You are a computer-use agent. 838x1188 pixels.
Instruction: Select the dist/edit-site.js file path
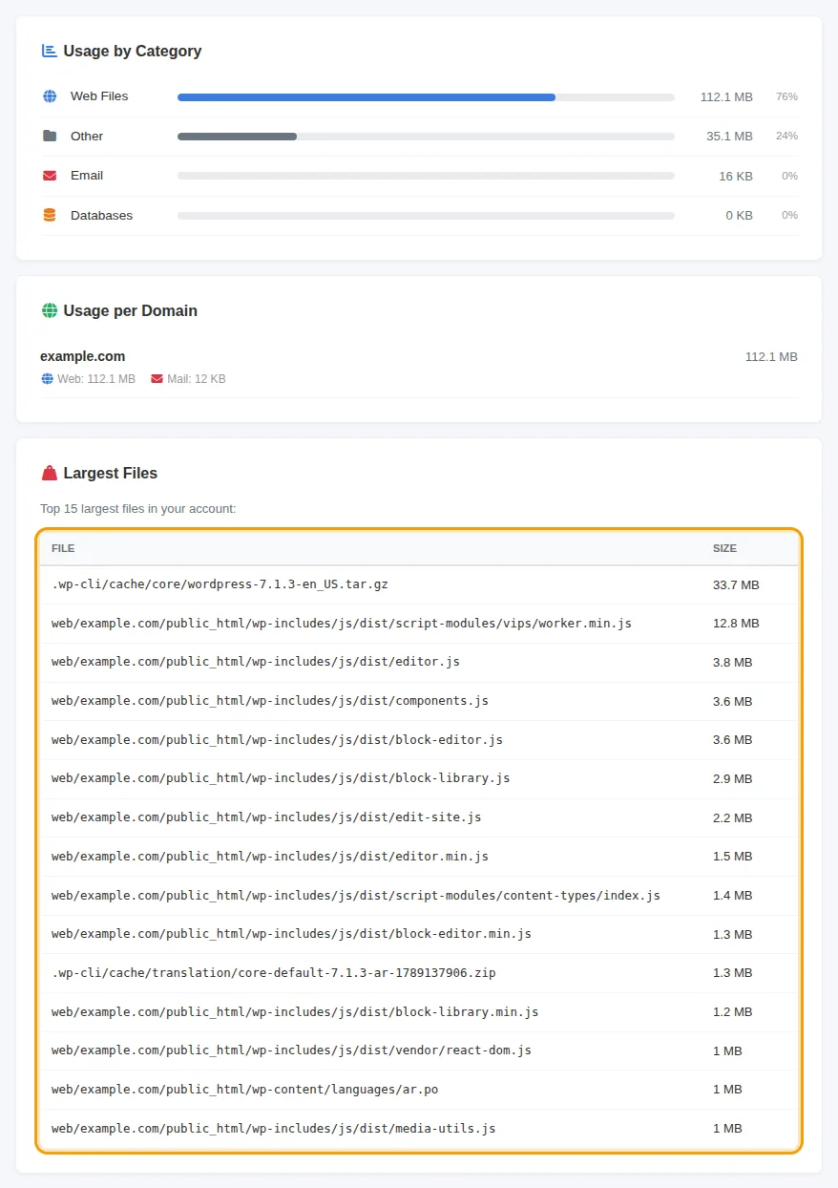(x=266, y=817)
